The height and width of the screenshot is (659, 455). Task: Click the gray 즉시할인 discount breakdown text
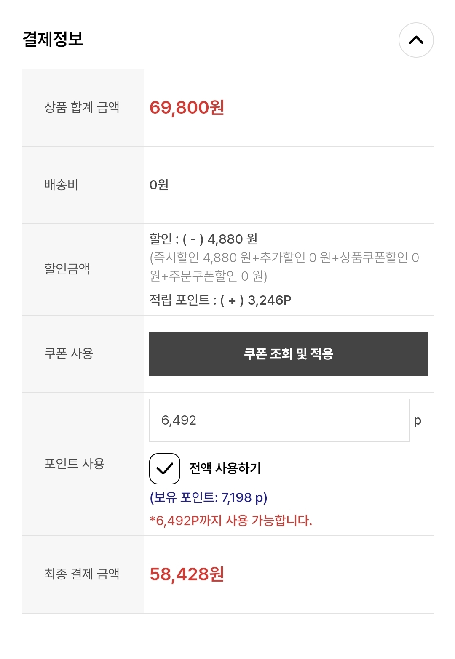coord(284,266)
